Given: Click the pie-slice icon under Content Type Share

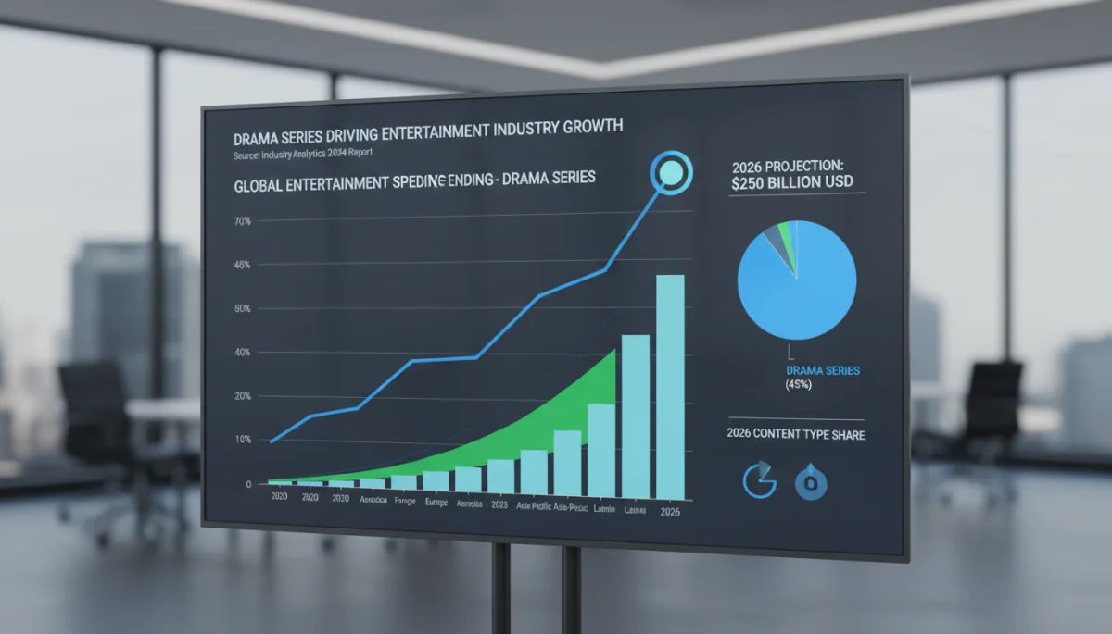Looking at the screenshot, I should 760,482.
